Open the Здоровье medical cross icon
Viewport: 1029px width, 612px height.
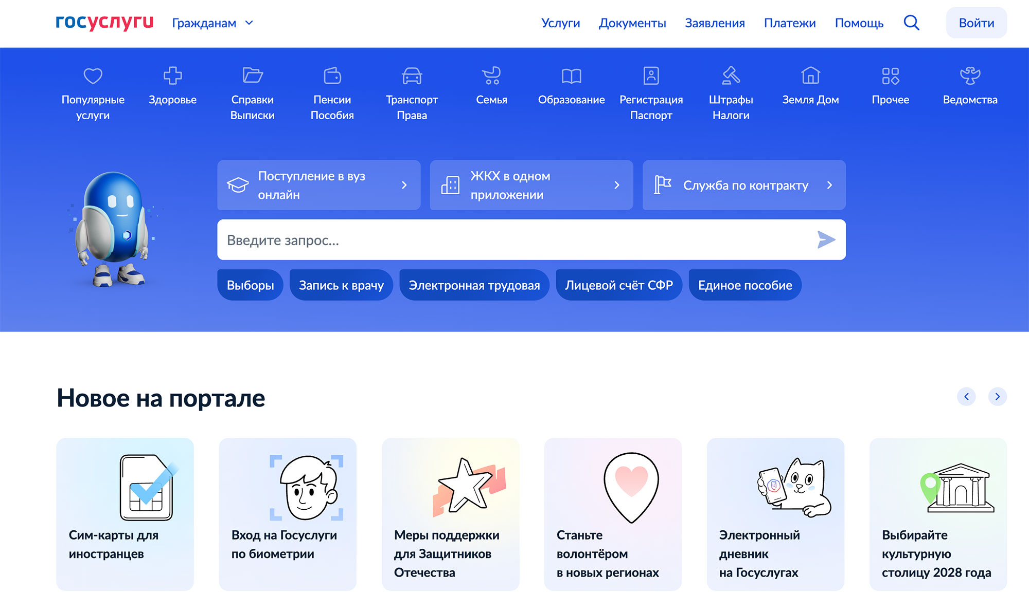click(173, 76)
